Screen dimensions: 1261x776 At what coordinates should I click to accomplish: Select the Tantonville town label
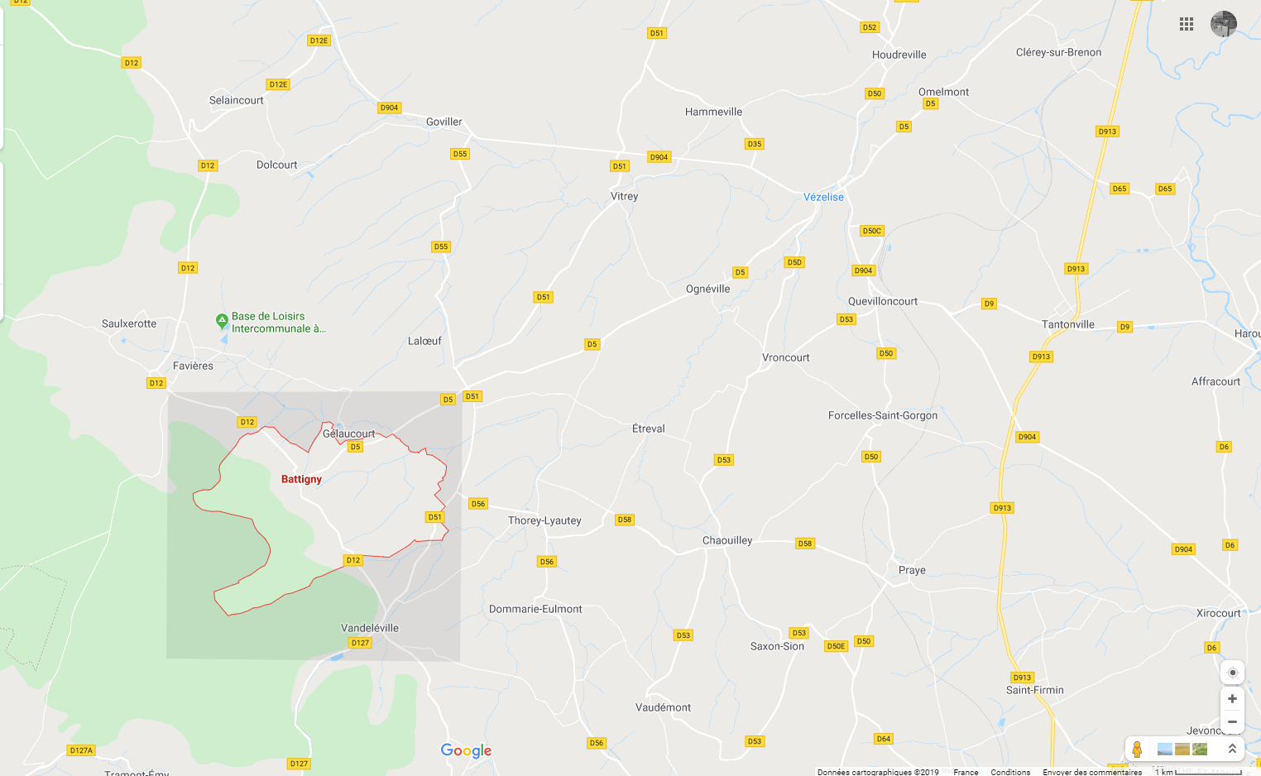pos(1067,324)
